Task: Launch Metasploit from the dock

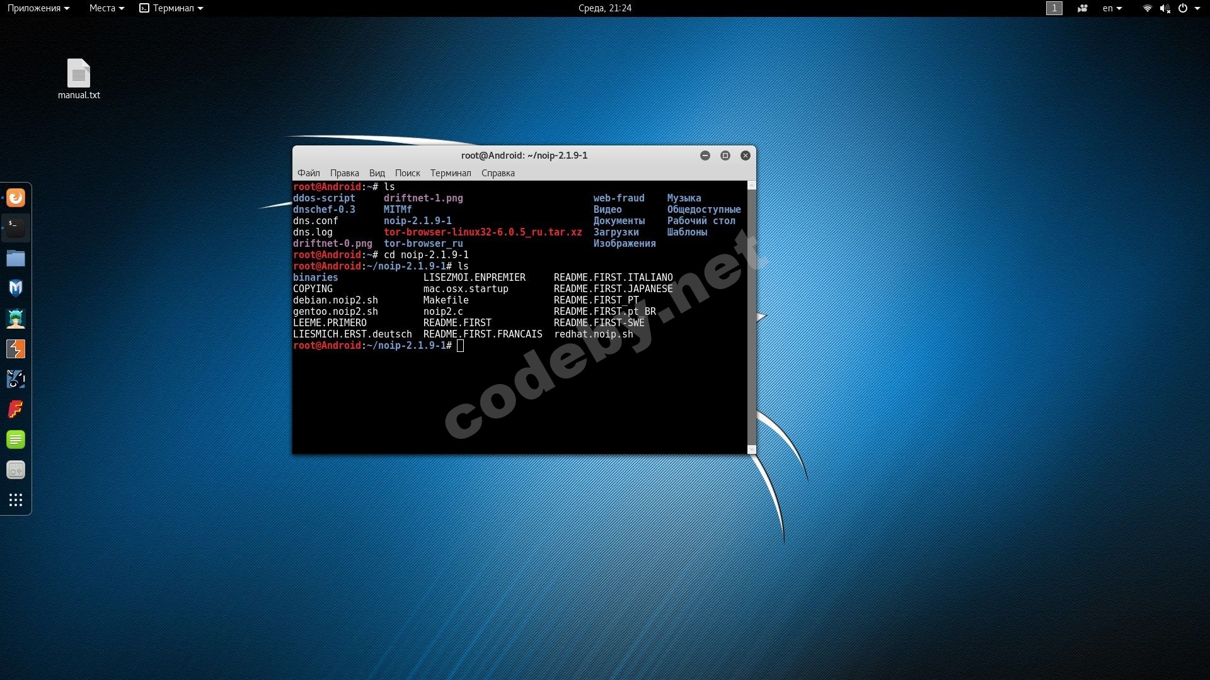Action: [16, 288]
